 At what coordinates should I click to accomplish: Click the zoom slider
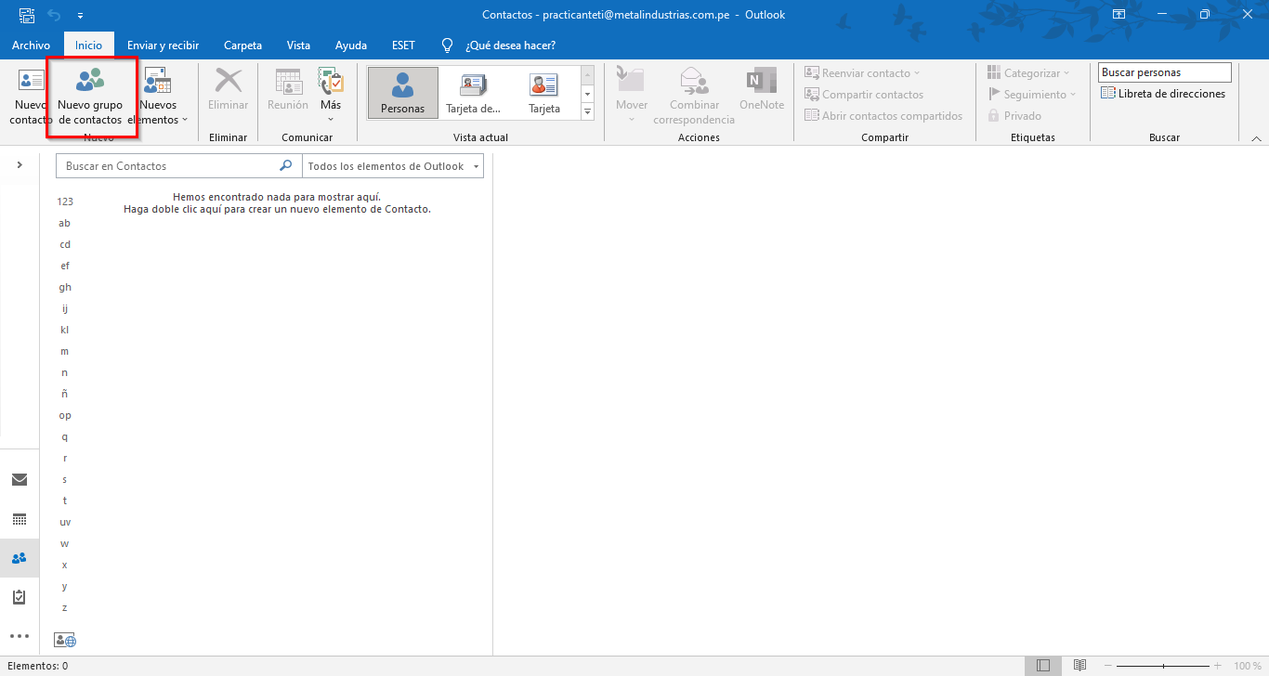[1163, 666]
